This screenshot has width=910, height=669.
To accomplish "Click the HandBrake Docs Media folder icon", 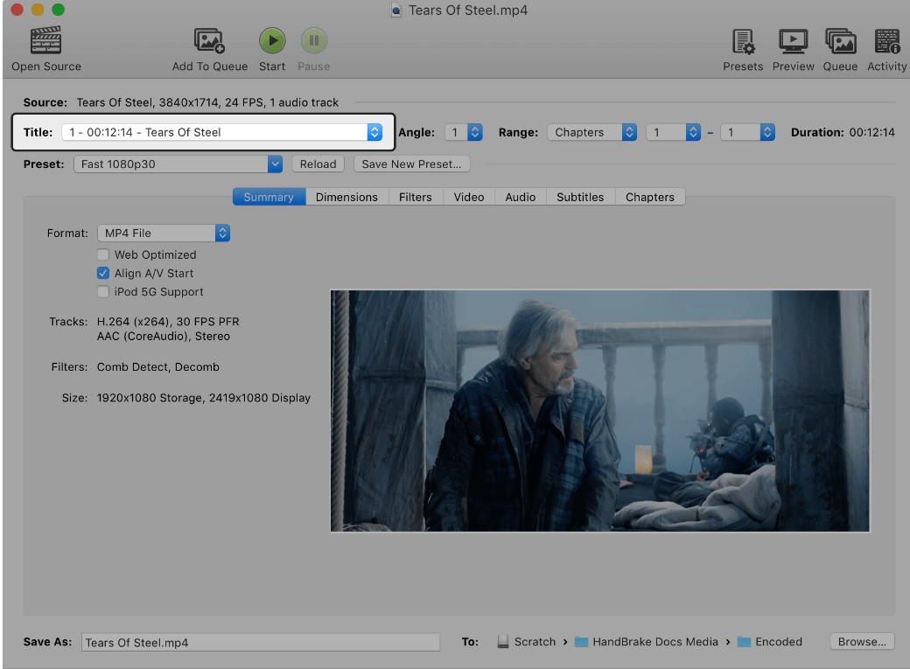I will [x=581, y=642].
